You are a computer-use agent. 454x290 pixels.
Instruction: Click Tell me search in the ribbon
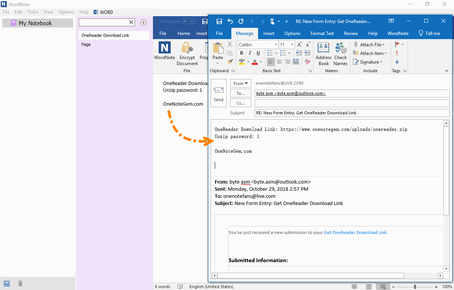[x=429, y=33]
